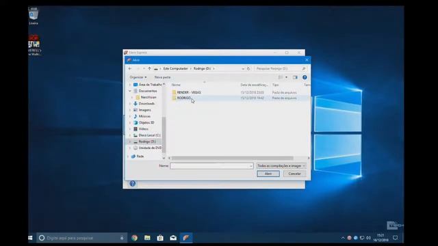
Task: Click the horizontal scrollbar of file list
Action: (x=233, y=158)
